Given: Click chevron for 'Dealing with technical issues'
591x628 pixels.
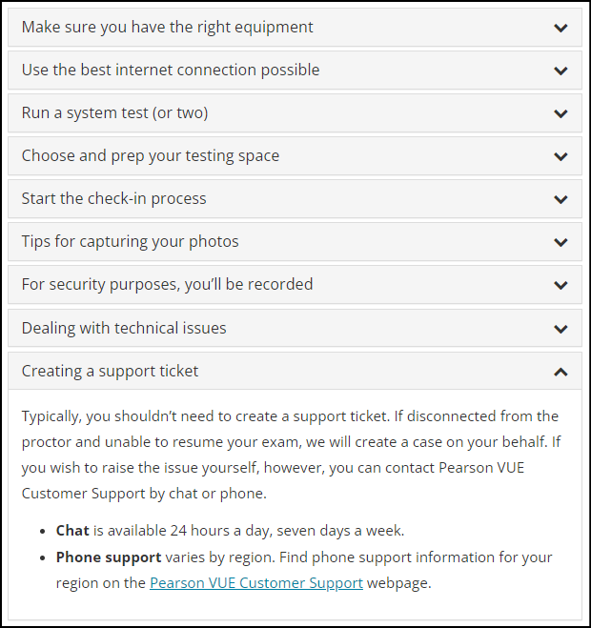Looking at the screenshot, I should click(560, 328).
